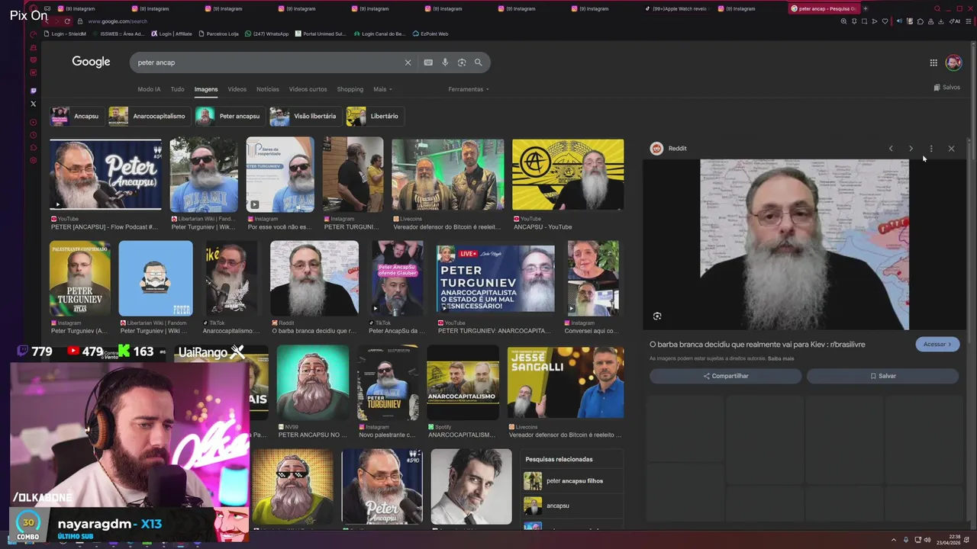
Task: Open the preview panel three-dot menu
Action: click(x=930, y=149)
